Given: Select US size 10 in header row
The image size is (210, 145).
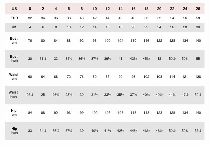Looking at the screenshot, I should pos(95,9).
